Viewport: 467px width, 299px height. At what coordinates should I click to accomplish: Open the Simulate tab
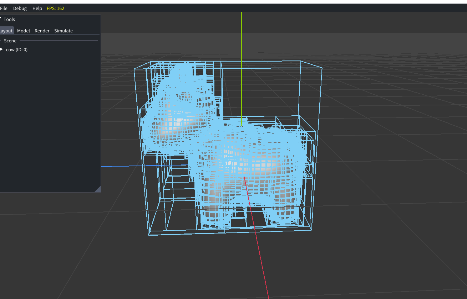point(64,31)
